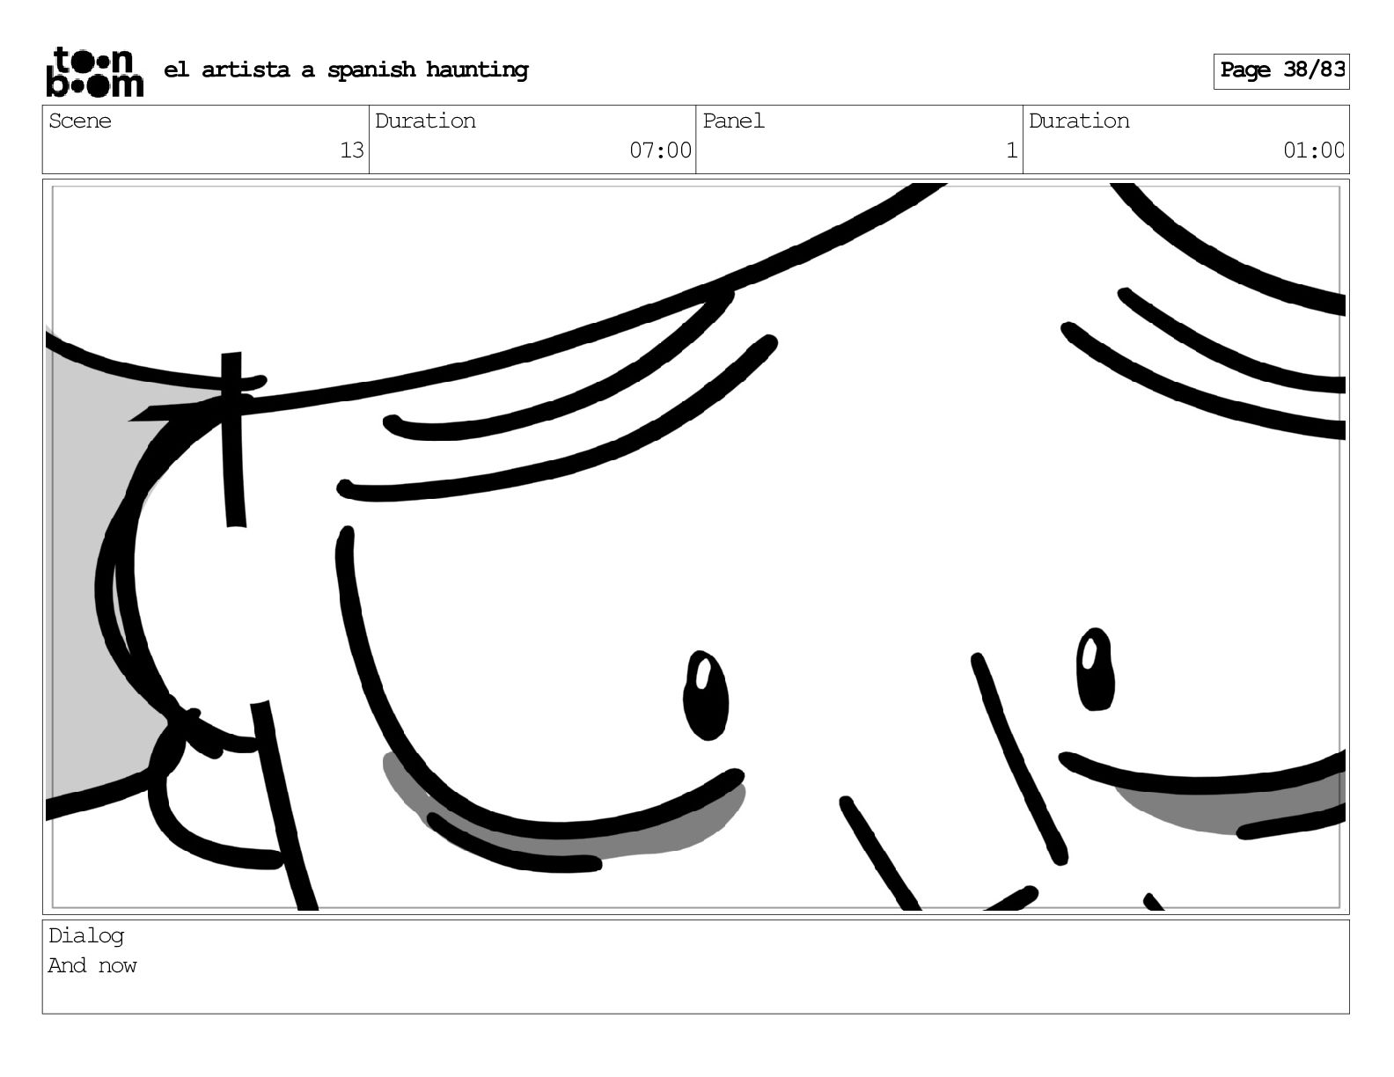Click the Toon Boom logo

click(x=94, y=71)
